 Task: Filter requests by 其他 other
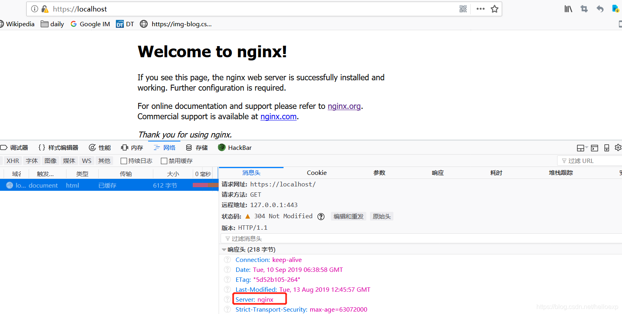coord(104,161)
